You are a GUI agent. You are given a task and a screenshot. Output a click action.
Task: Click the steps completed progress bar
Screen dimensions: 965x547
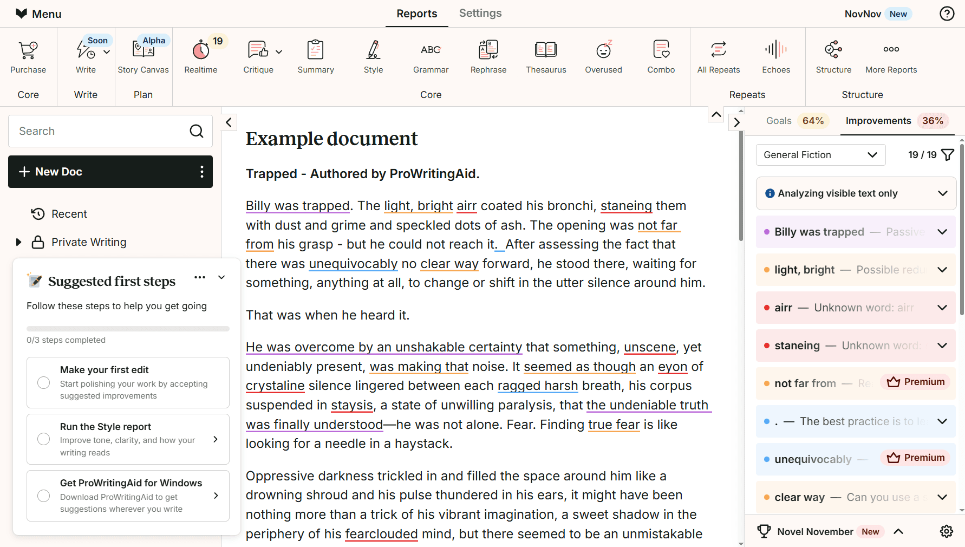128,329
